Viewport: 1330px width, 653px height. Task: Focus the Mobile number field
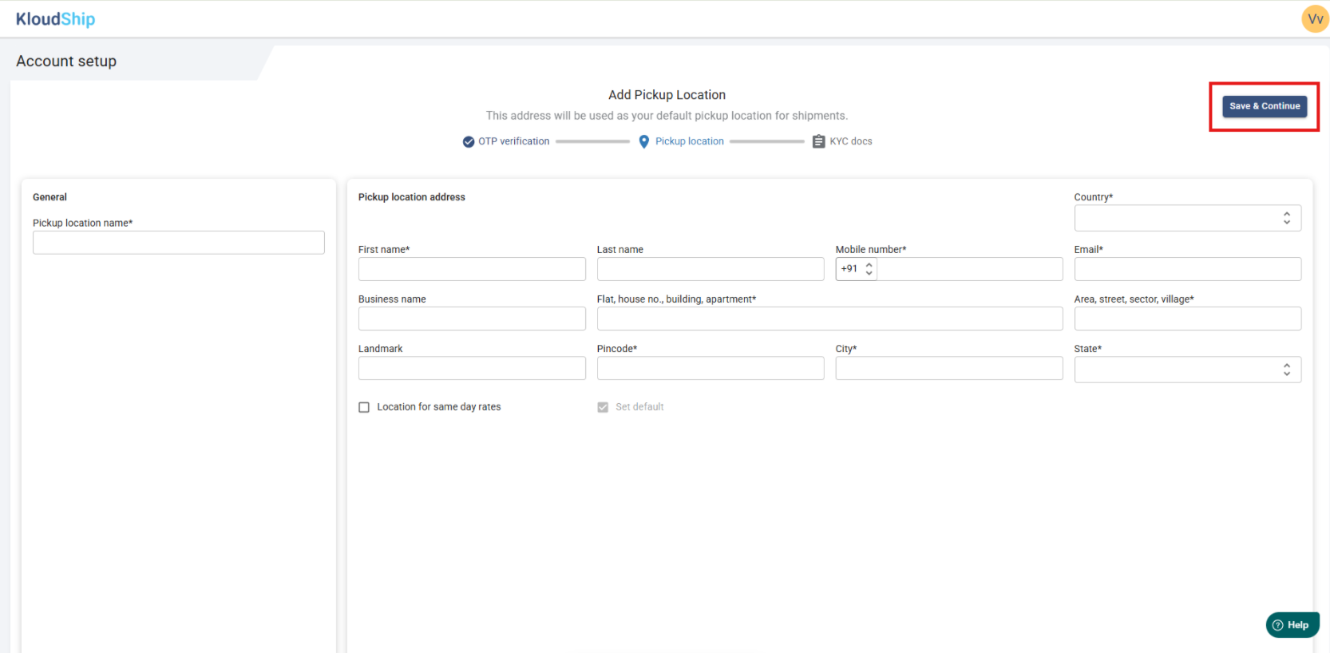pyautogui.click(x=969, y=269)
